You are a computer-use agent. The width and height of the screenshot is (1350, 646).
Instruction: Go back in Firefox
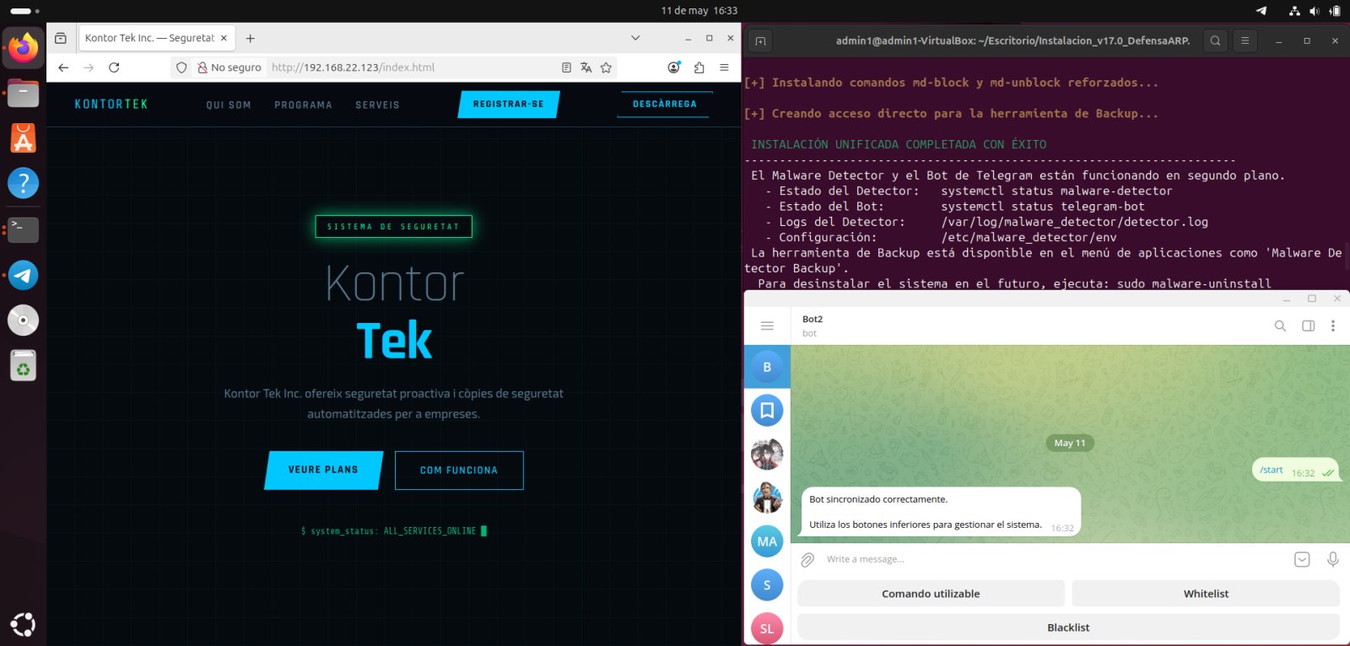point(63,67)
